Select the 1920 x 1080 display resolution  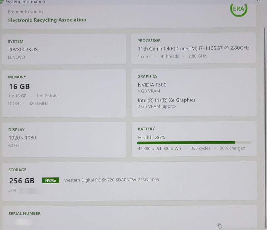(22, 138)
